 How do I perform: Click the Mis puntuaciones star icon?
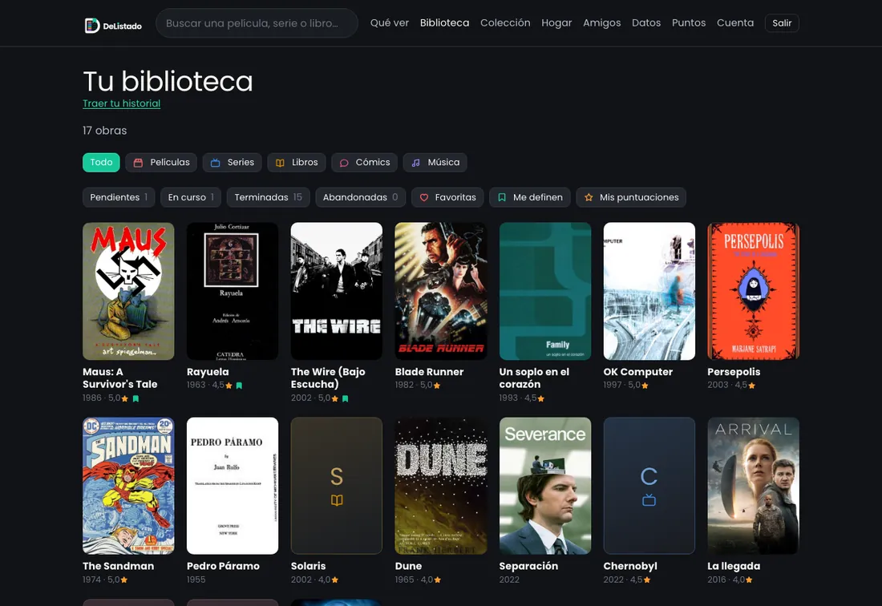point(589,197)
